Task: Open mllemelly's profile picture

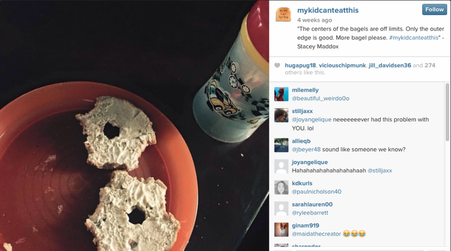Action: click(x=281, y=94)
